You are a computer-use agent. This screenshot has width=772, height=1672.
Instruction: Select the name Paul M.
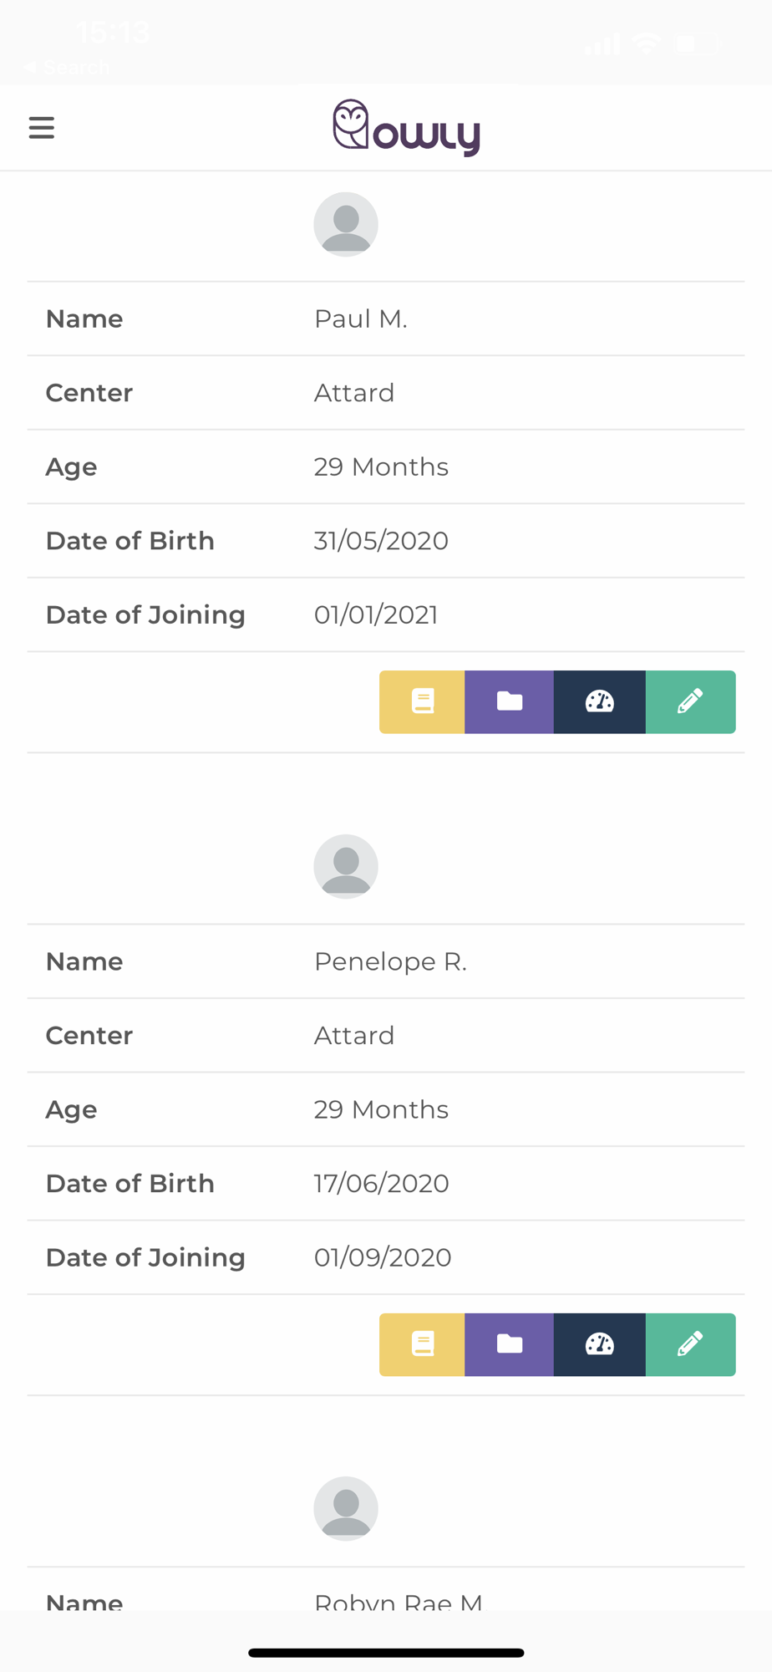pos(361,319)
